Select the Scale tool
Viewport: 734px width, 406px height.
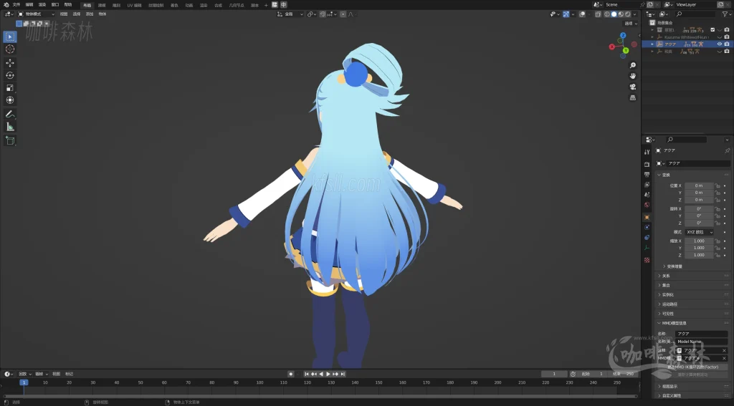(x=10, y=88)
